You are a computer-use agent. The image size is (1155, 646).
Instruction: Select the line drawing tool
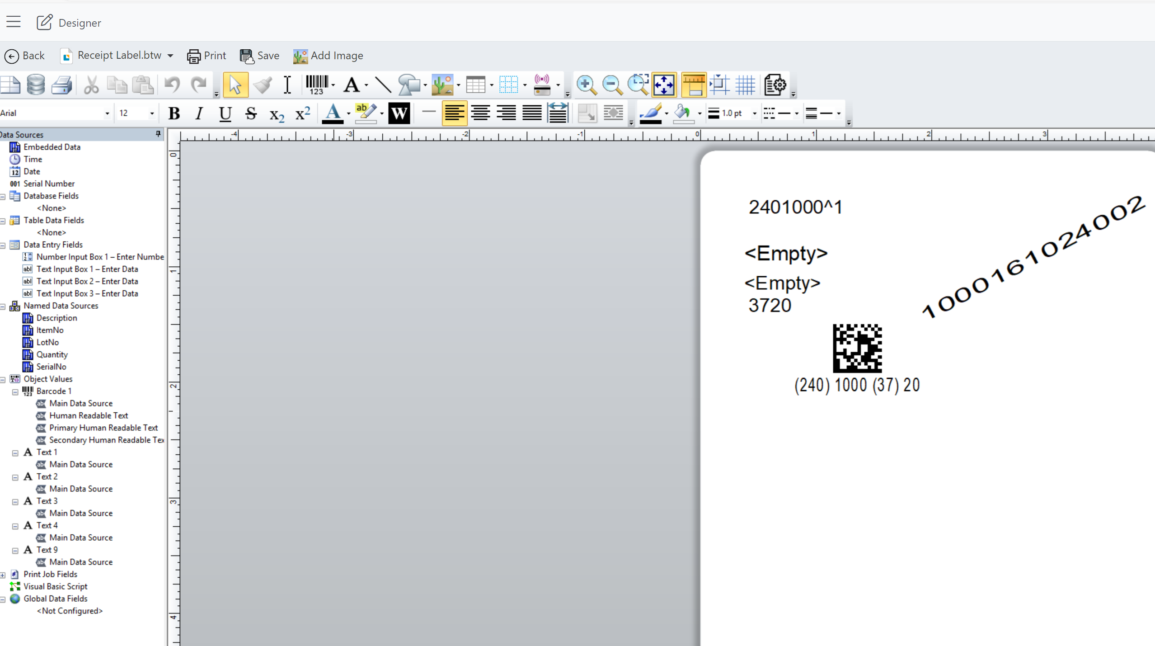[x=383, y=85]
